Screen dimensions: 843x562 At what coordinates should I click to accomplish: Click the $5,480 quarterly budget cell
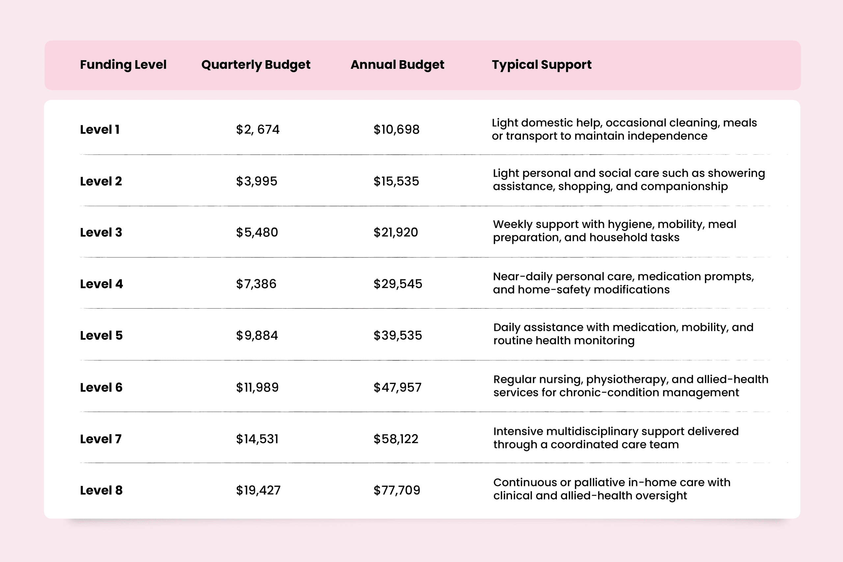pyautogui.click(x=257, y=232)
